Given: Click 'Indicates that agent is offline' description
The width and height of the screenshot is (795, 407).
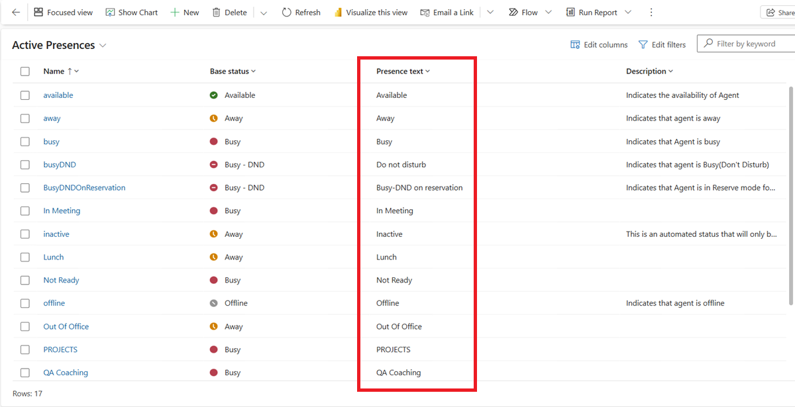Looking at the screenshot, I should pyautogui.click(x=675, y=303).
